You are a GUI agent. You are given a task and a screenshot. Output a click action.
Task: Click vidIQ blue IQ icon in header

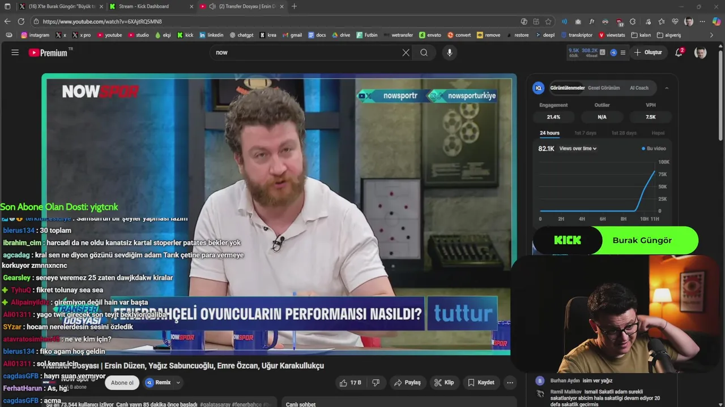pos(613,53)
